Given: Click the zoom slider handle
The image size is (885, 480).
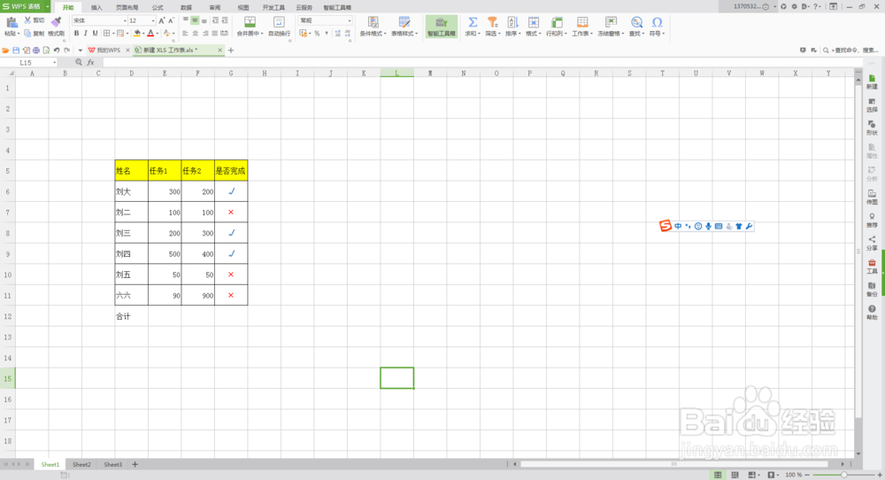Looking at the screenshot, I should 843,475.
